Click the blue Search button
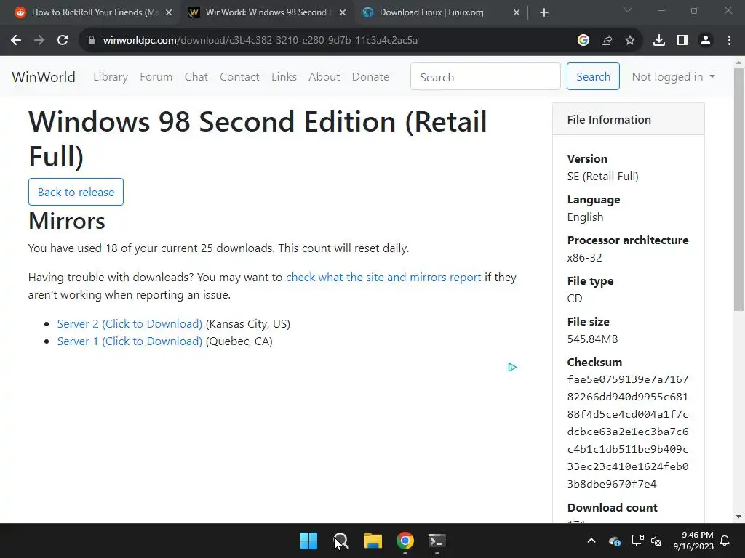Viewport: 745px width, 558px height. point(593,76)
